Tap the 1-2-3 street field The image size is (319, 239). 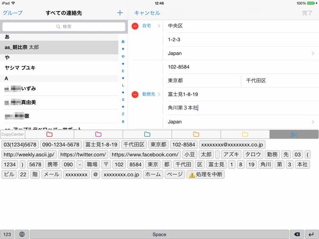[x=241, y=40]
